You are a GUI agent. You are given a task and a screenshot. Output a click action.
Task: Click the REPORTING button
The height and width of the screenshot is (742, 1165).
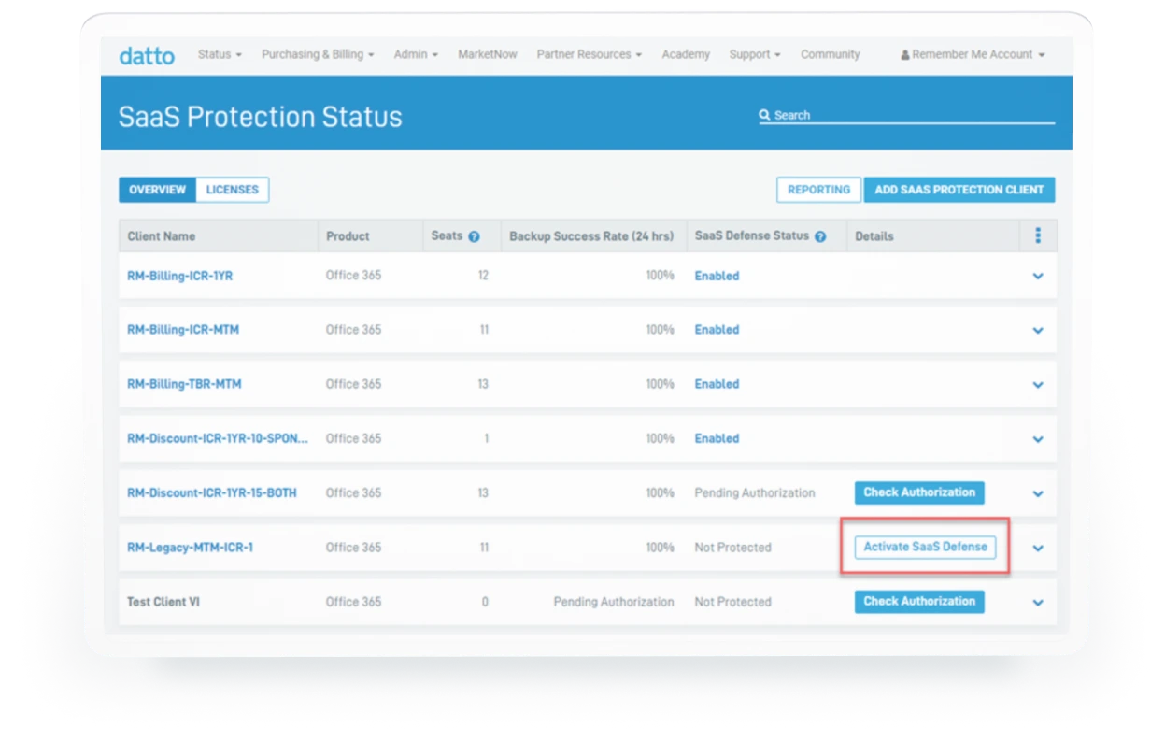[x=818, y=190]
